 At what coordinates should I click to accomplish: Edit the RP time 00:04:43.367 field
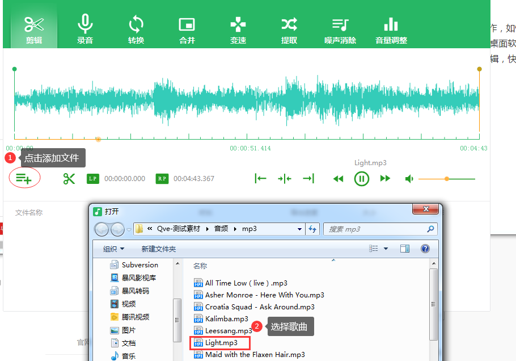[194, 179]
